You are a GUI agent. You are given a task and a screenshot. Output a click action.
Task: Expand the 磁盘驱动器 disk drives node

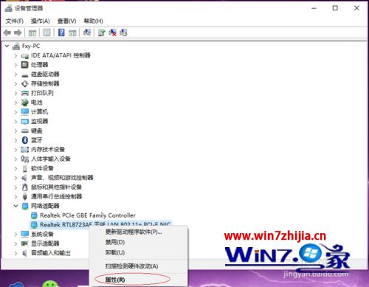[x=15, y=75]
